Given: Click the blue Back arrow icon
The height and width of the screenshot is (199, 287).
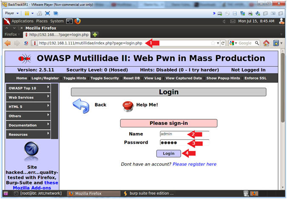Looking at the screenshot, I should [81, 106].
